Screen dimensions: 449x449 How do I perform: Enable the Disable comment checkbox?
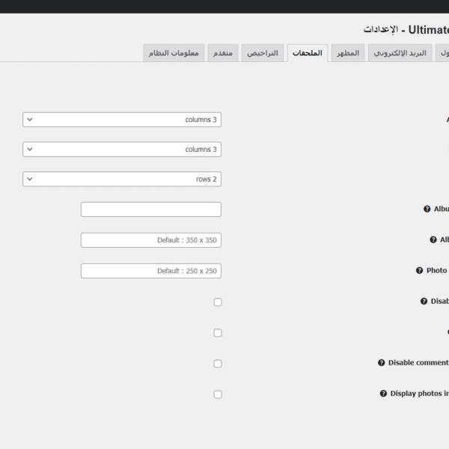(218, 364)
